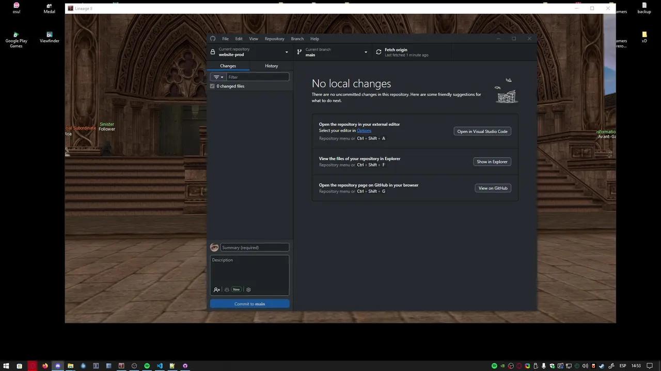
Task: Open the Medal desktop shortcut
Action: (x=50, y=8)
